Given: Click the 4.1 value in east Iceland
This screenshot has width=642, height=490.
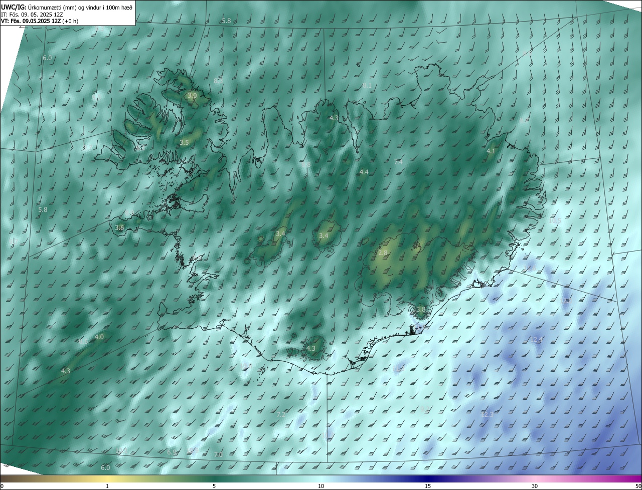Looking at the screenshot, I should tap(491, 151).
